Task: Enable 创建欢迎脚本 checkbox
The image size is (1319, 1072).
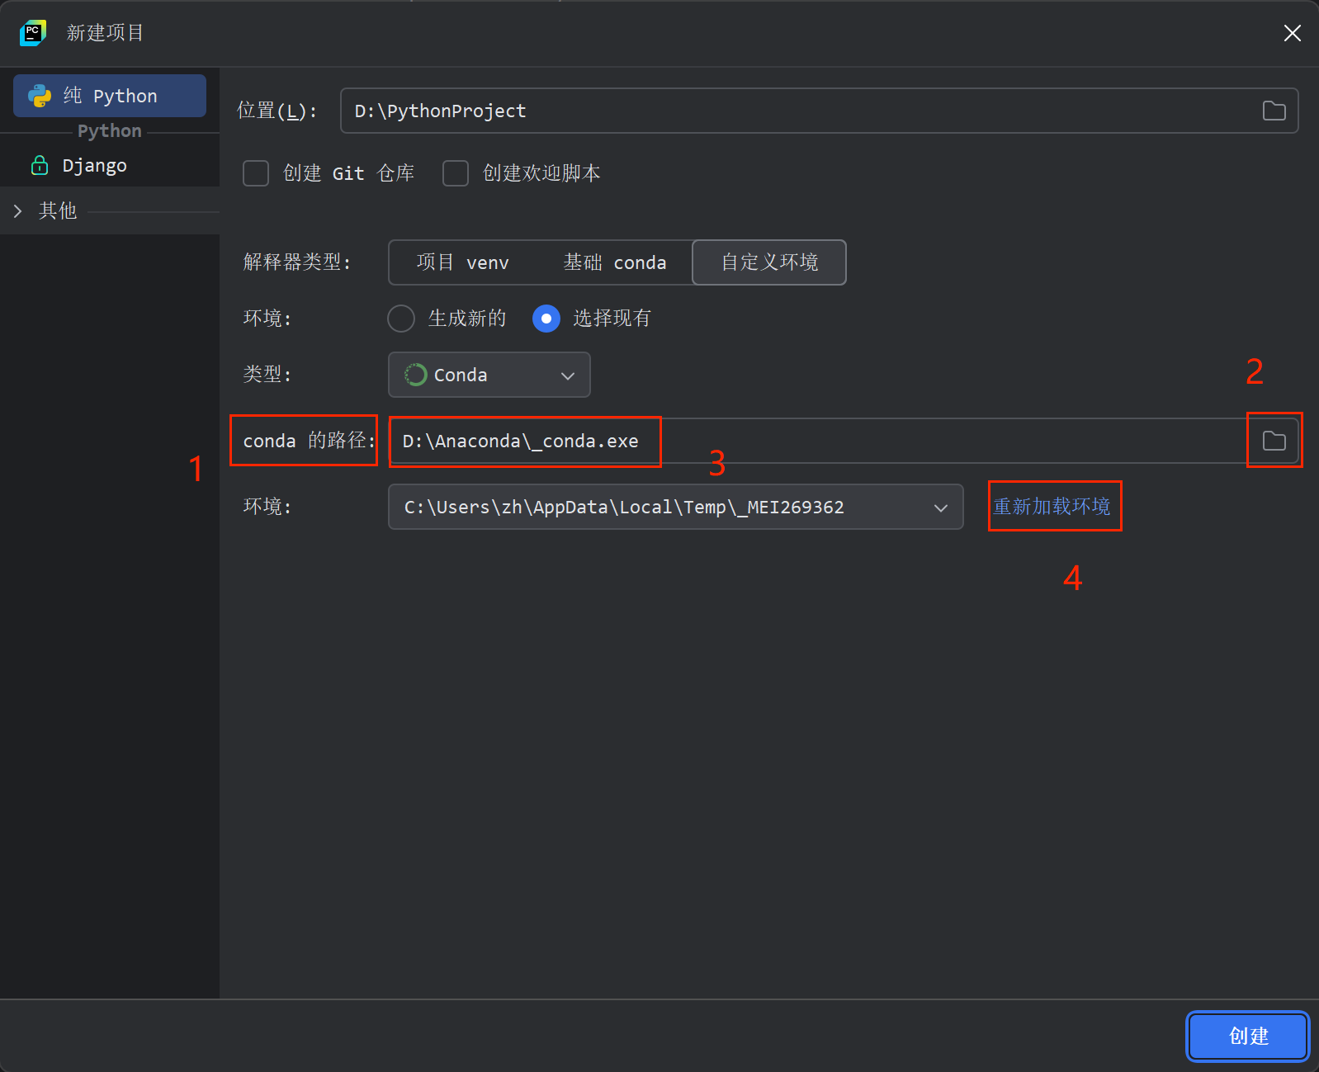Action: pos(456,173)
